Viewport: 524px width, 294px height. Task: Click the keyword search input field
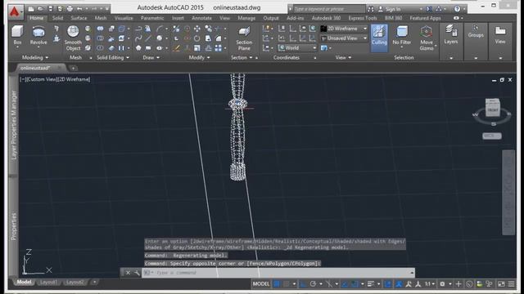pos(329,9)
